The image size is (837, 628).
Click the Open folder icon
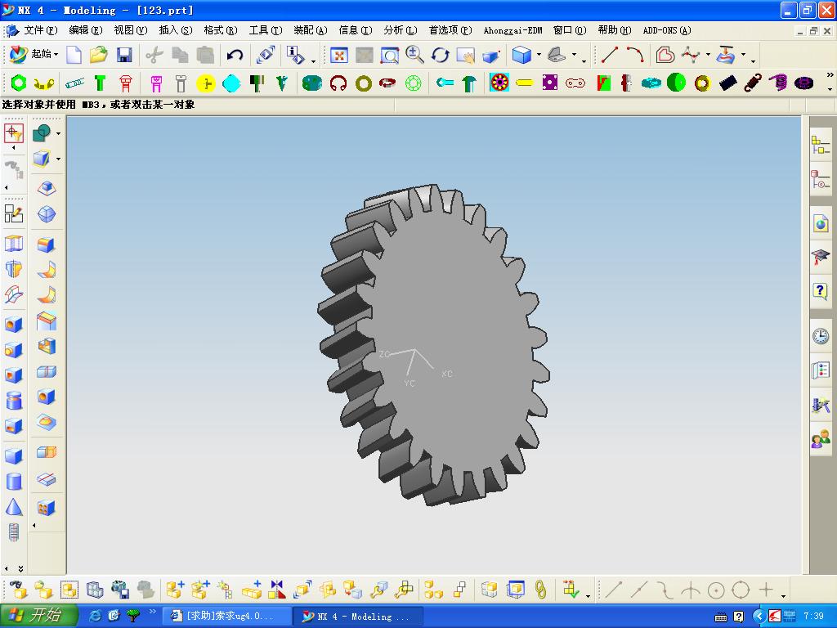click(x=98, y=55)
